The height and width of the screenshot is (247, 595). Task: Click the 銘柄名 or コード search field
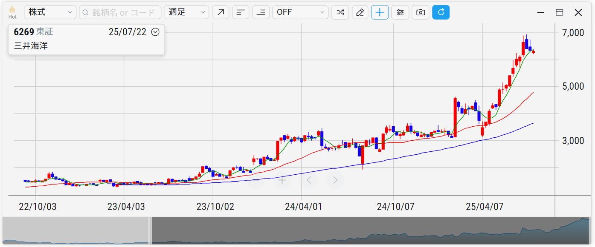click(x=120, y=12)
